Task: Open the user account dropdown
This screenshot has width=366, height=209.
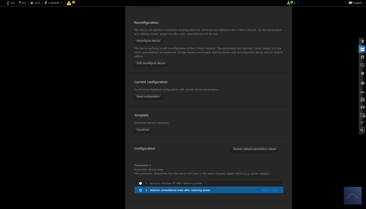Action: [291, 3]
